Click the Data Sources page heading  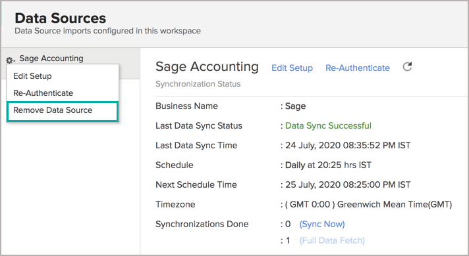[61, 18]
